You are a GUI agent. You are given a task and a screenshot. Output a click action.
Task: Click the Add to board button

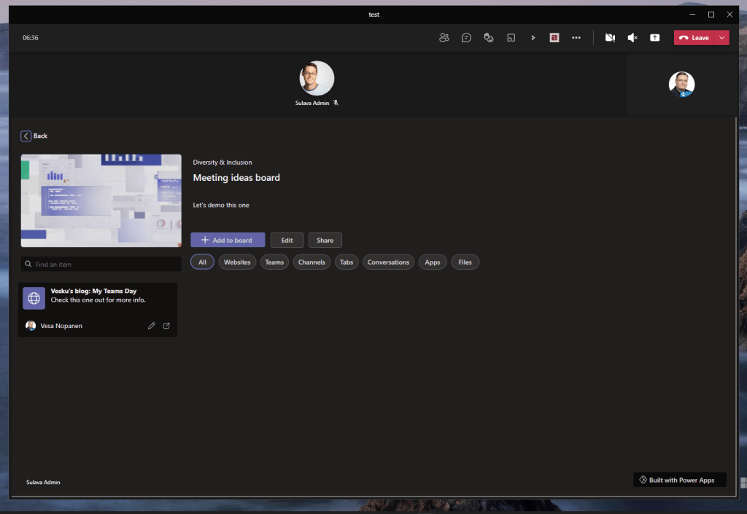228,240
